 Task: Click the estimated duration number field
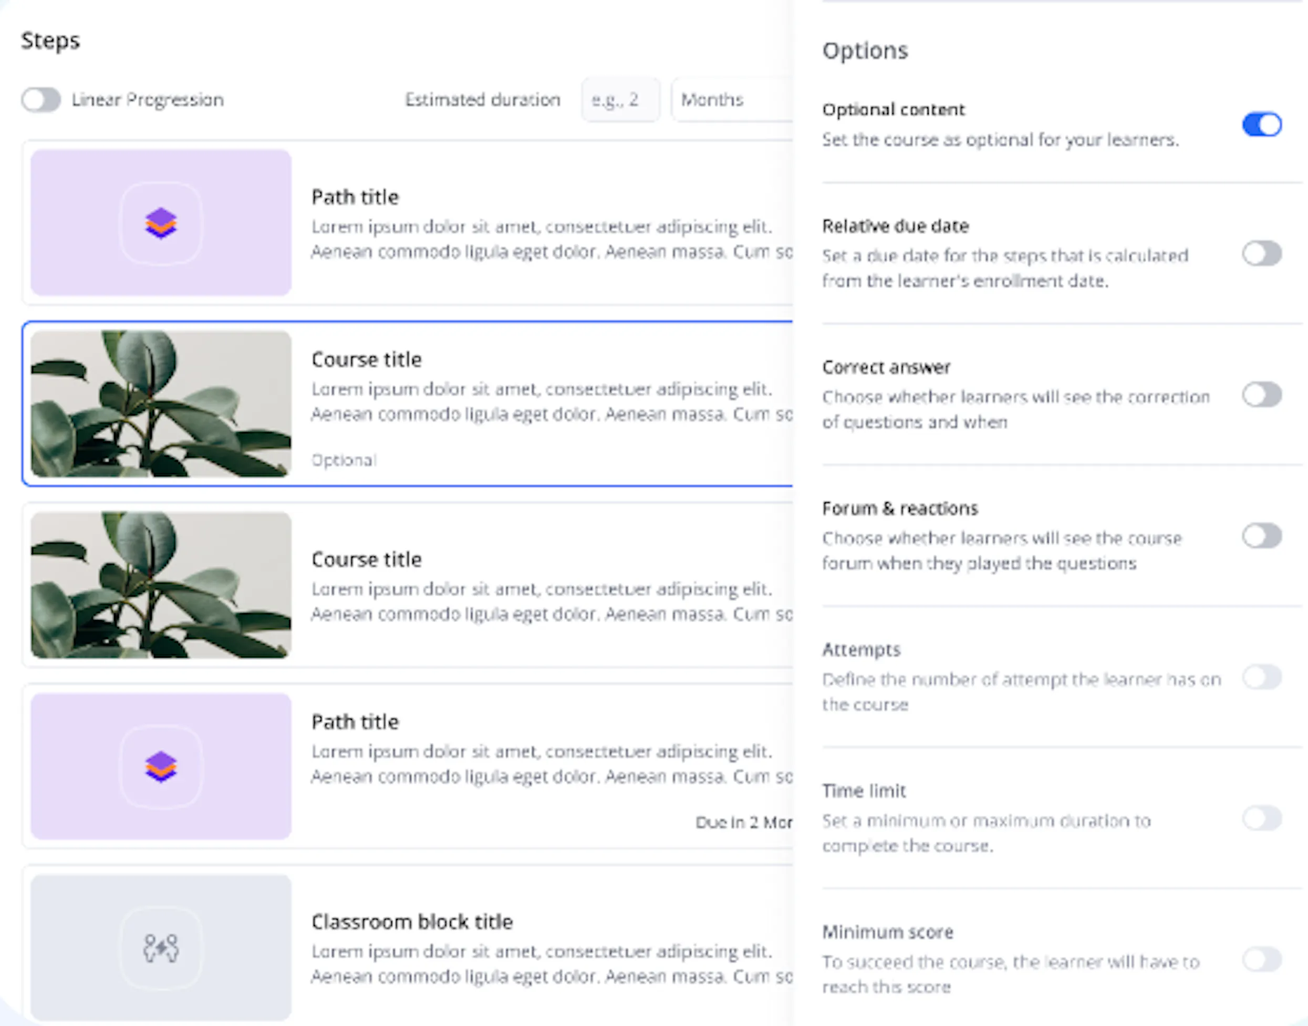(620, 100)
